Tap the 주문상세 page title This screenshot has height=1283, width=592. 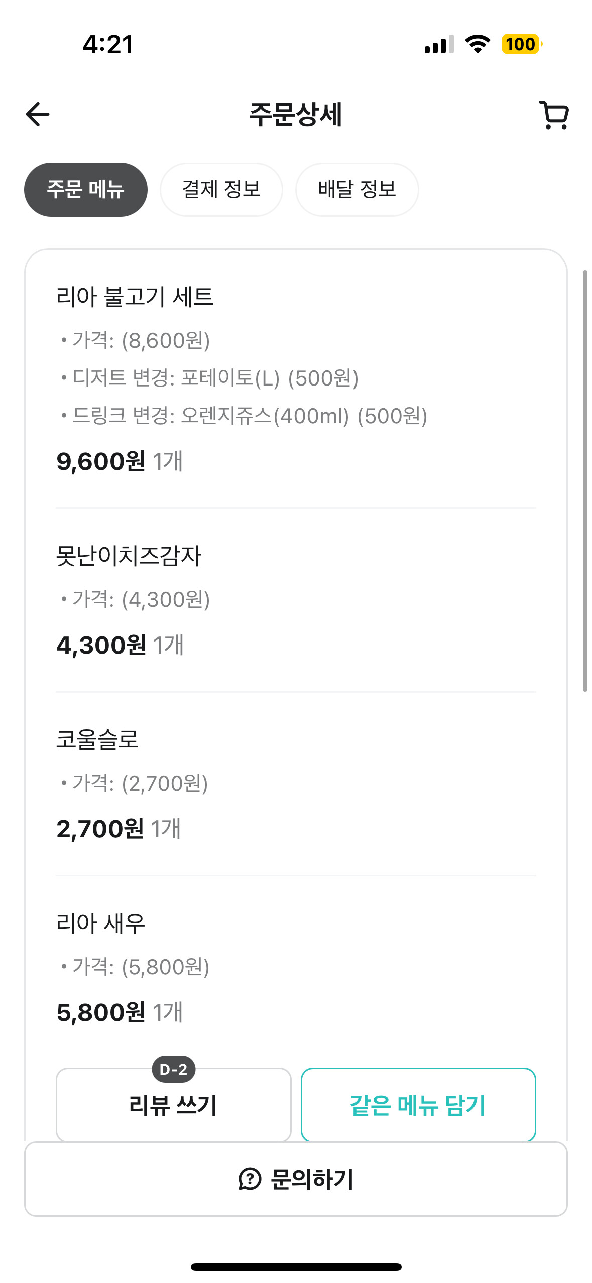point(296,115)
